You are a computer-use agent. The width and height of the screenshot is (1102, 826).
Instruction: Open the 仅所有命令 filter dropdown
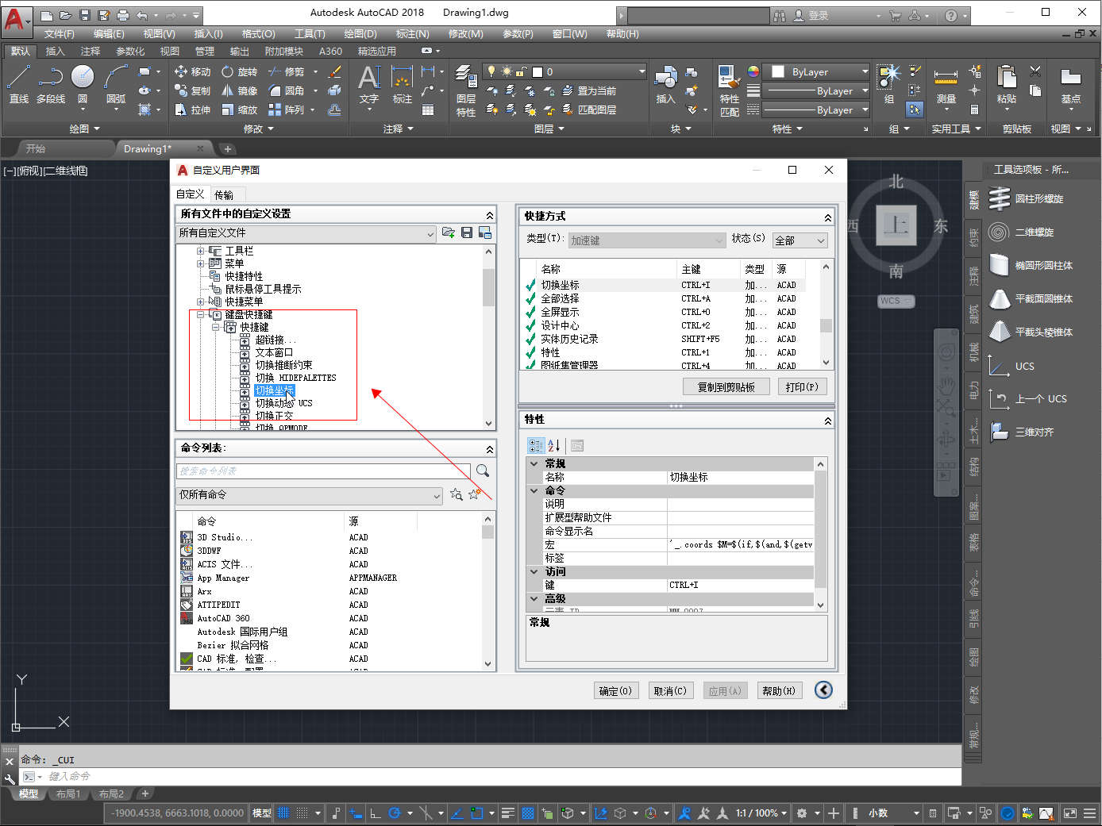309,495
